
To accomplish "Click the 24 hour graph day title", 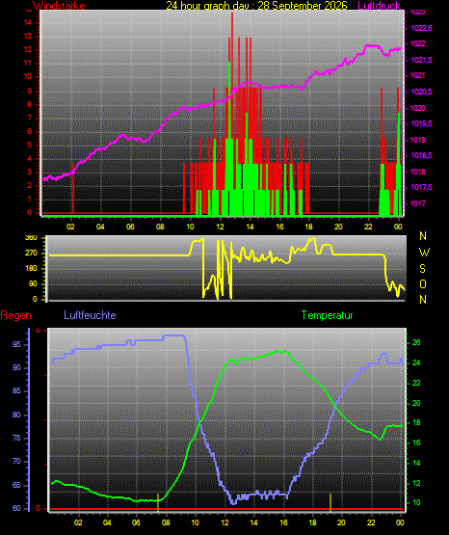I will (x=256, y=6).
